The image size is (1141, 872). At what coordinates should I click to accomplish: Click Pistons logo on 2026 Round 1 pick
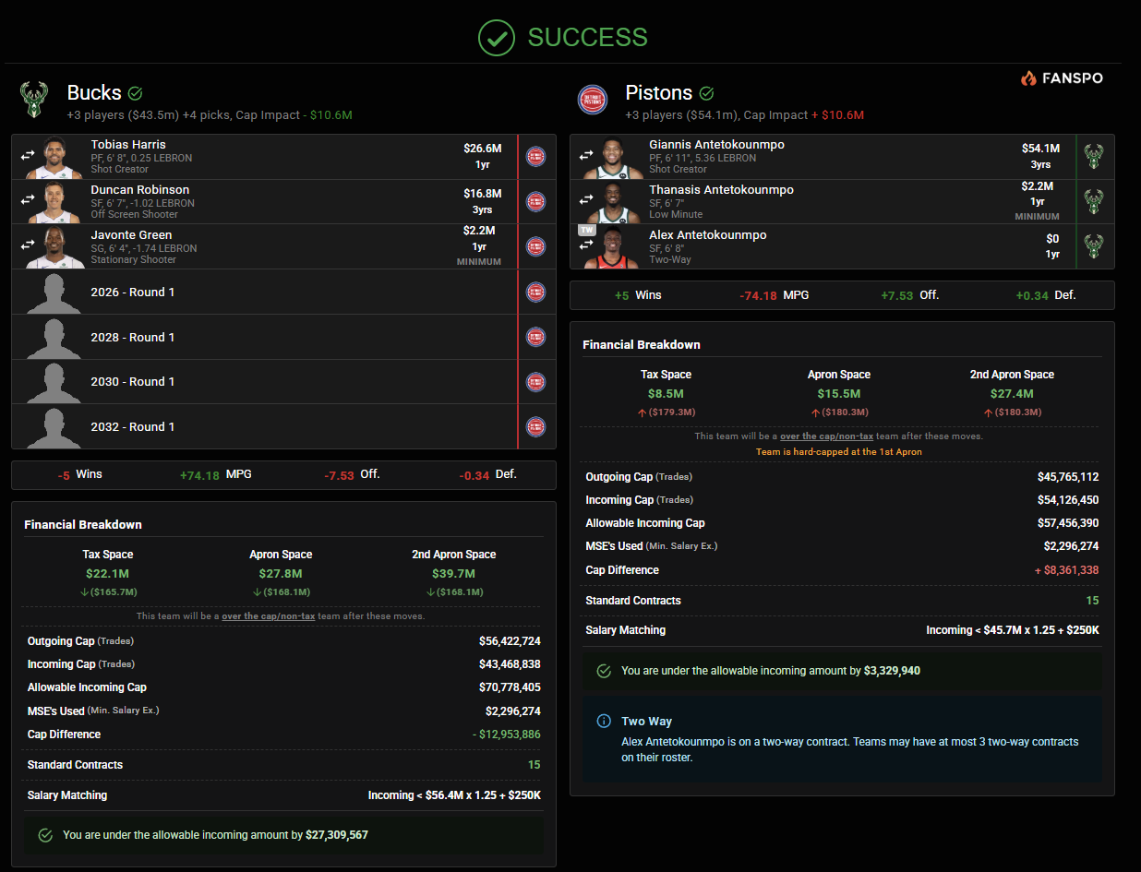point(535,292)
